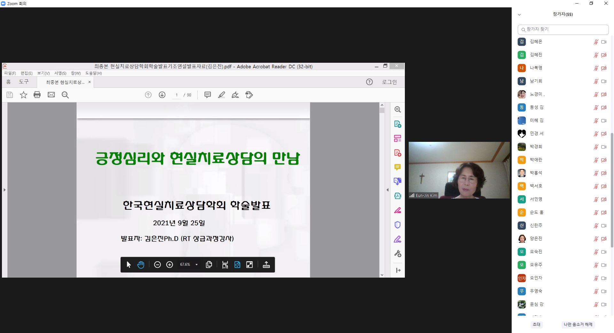
Task: Click 나만 음소거 해제 button
Action: pyautogui.click(x=578, y=324)
